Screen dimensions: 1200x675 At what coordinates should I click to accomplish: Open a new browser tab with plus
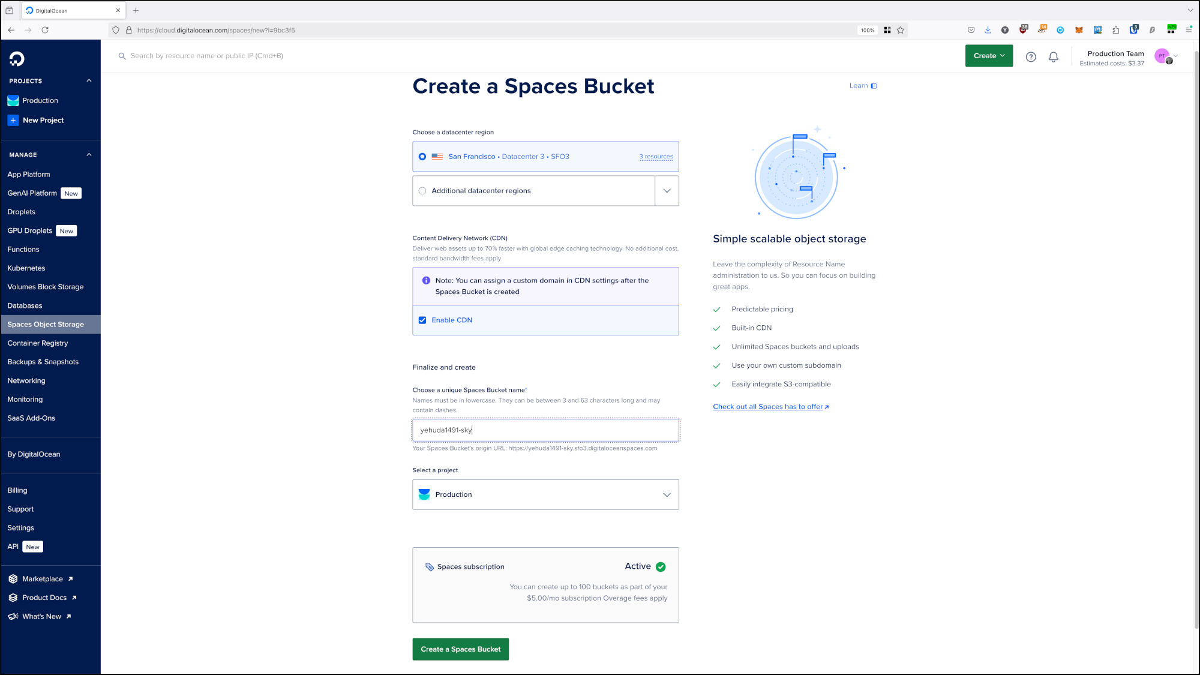(x=136, y=11)
